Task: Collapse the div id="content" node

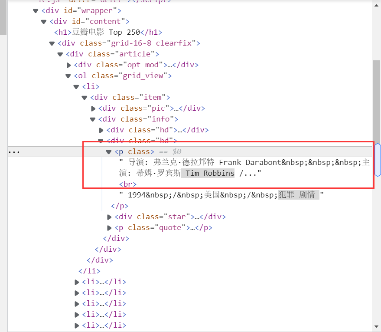Action: (44, 22)
